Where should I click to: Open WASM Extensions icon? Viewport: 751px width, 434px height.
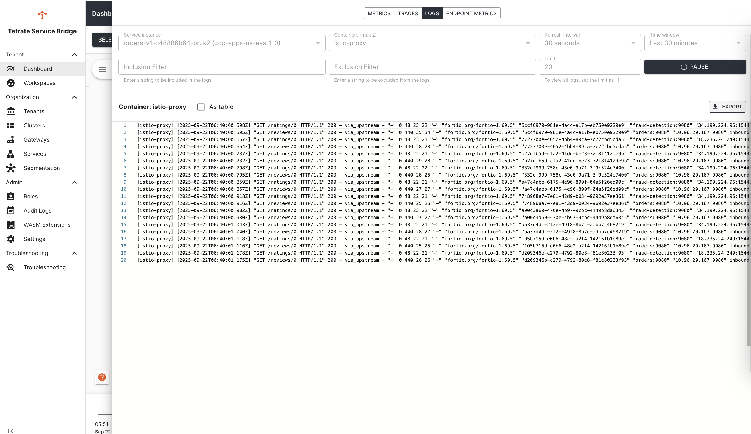click(11, 225)
